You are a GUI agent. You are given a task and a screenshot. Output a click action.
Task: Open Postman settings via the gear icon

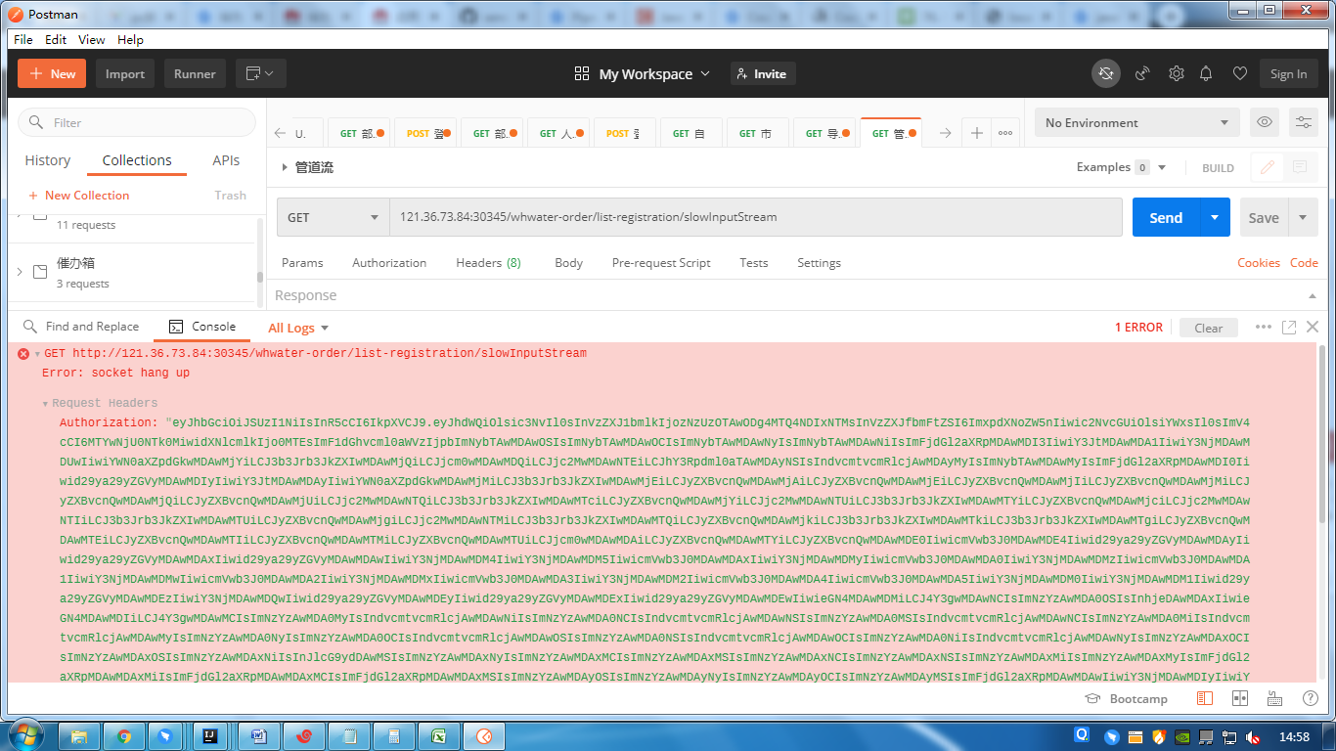pyautogui.click(x=1176, y=72)
